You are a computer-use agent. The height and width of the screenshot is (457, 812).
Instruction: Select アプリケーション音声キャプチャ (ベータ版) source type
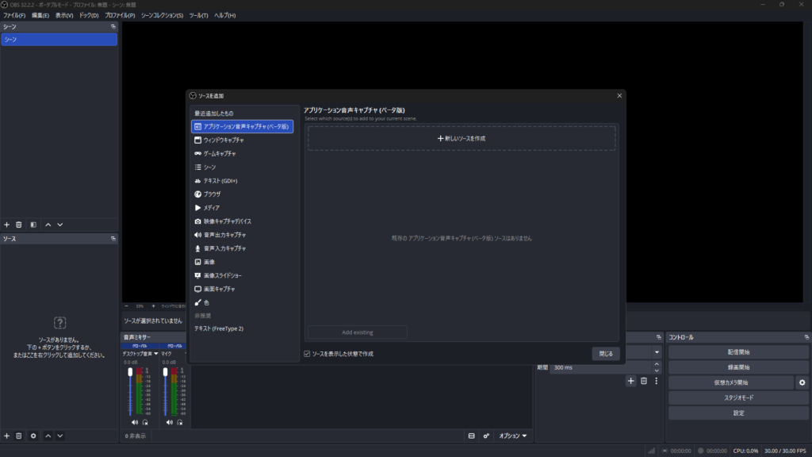242,126
